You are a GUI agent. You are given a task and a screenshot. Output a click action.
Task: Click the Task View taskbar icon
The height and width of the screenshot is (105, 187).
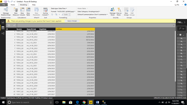tap(57, 102)
